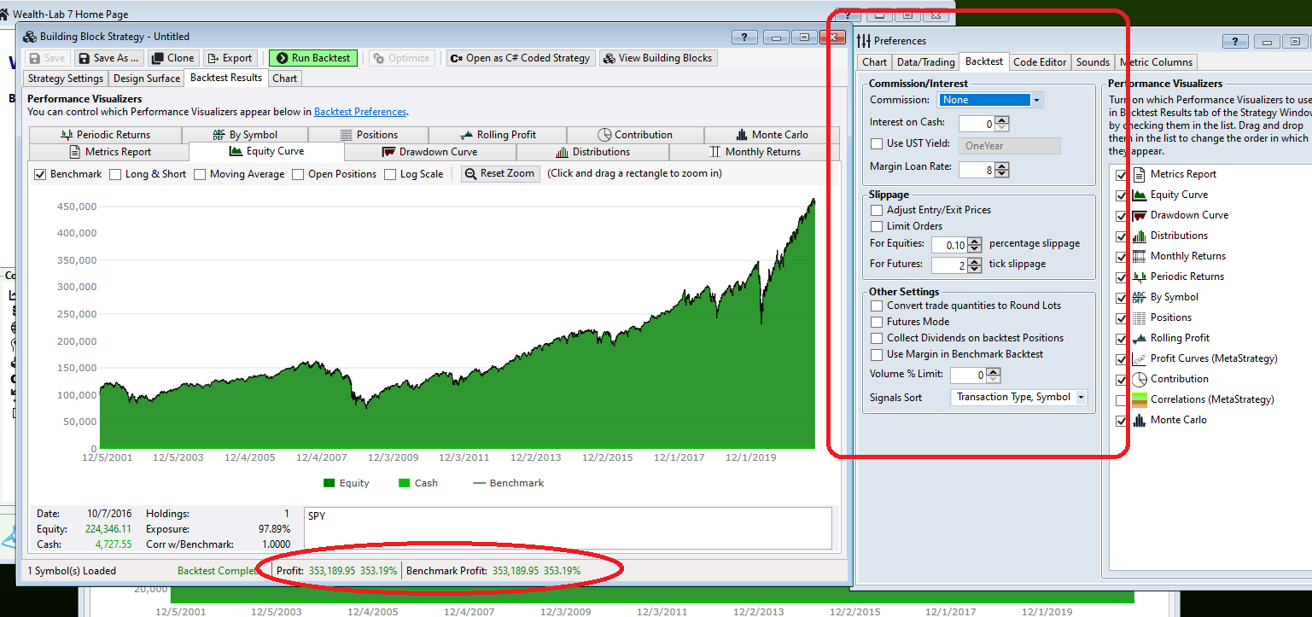Click the Run Backtest button
Screen dimensions: 1312x617
[312, 58]
